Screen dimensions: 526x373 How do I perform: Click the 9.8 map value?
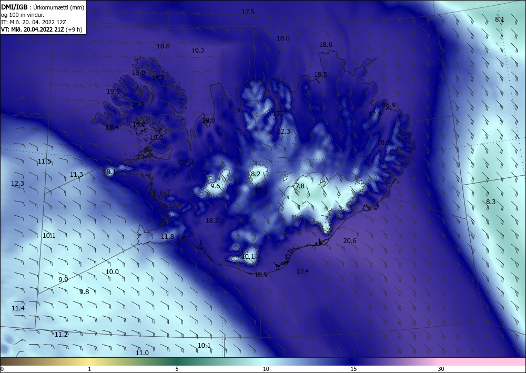(84, 292)
